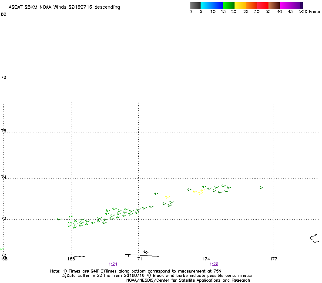Screen dimensions: 322x283
Task: Click the "Data buffer is 22 hrs" note line
Action: point(158,276)
